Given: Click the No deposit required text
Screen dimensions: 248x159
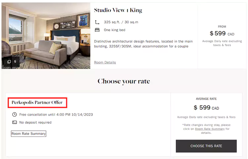Looking at the screenshot, I should click(35, 122).
